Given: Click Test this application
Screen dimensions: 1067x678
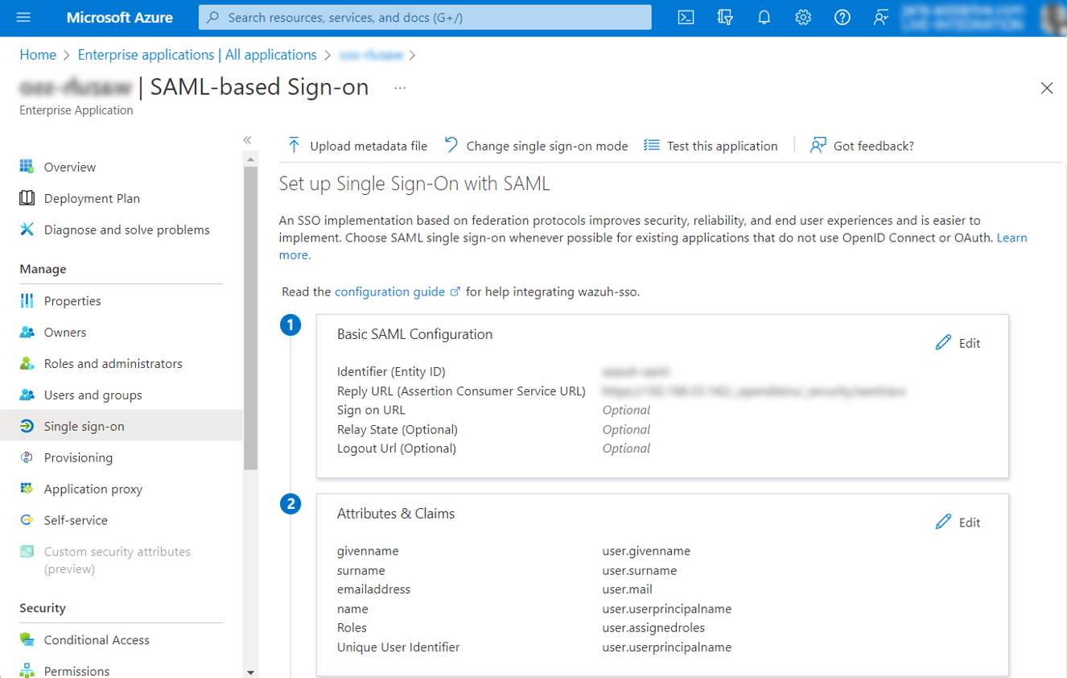Looking at the screenshot, I should [x=711, y=146].
